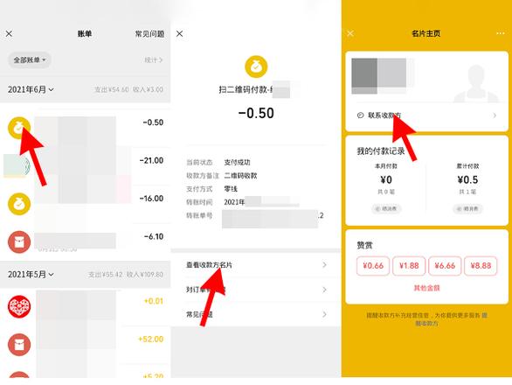Open the -6.10 red envelope transaction icon

(x=19, y=242)
